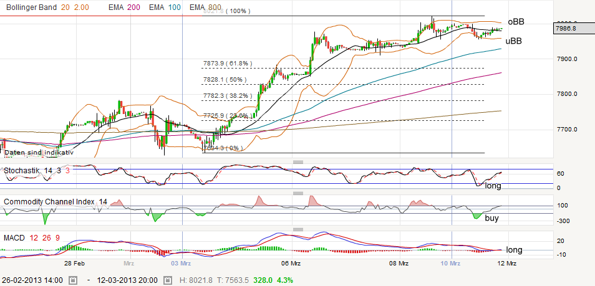Click the 7800.0 price axis label
Viewport: 595px width, 286px height.
point(568,94)
